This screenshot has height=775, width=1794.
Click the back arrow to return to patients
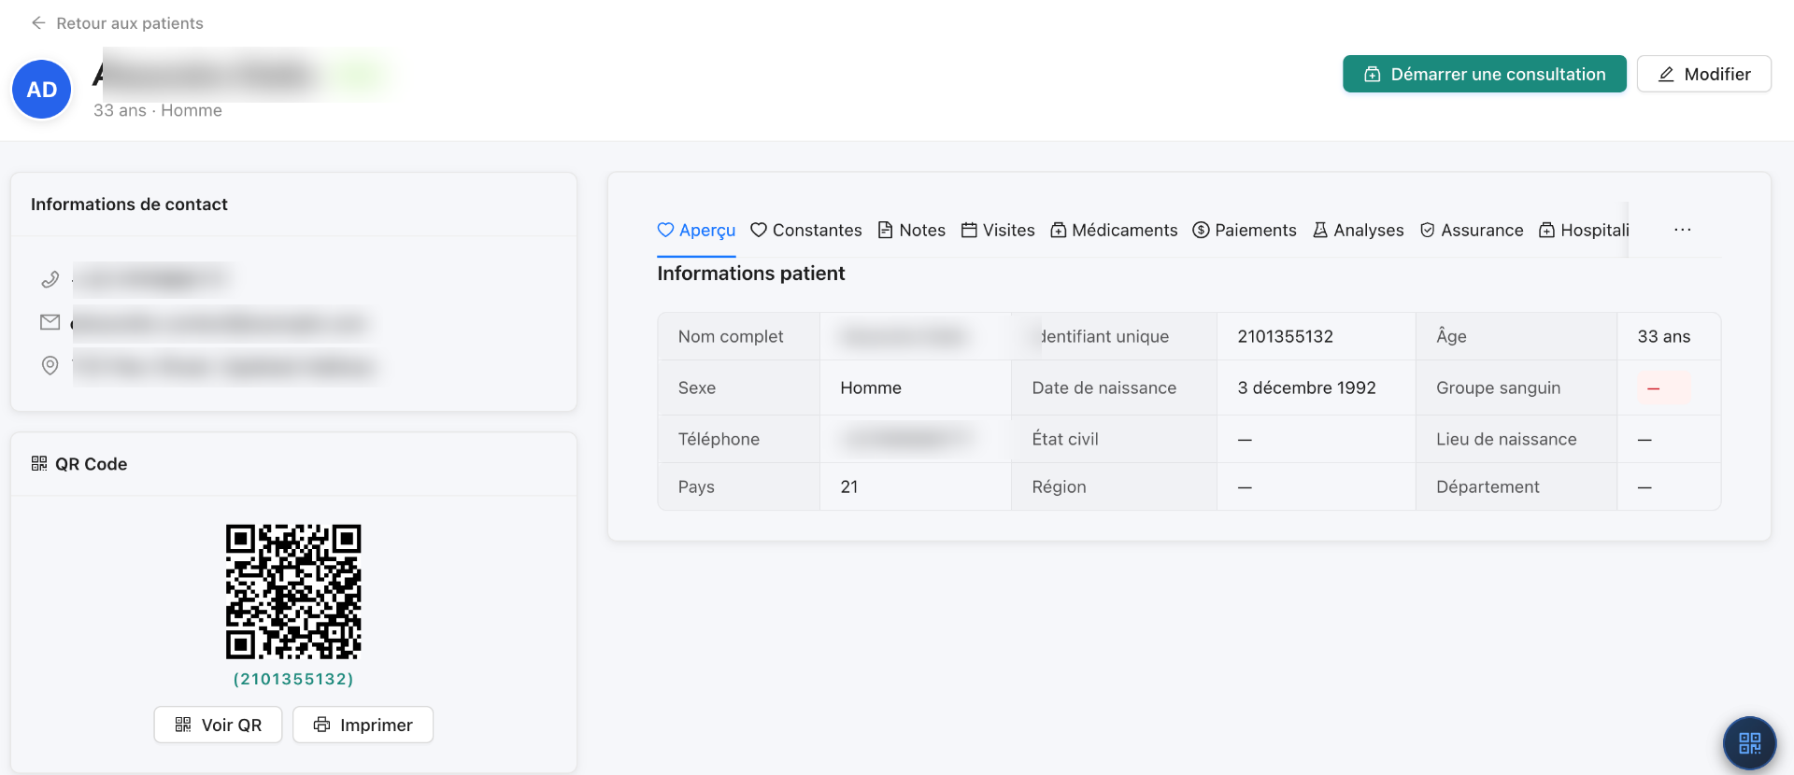pyautogui.click(x=38, y=22)
